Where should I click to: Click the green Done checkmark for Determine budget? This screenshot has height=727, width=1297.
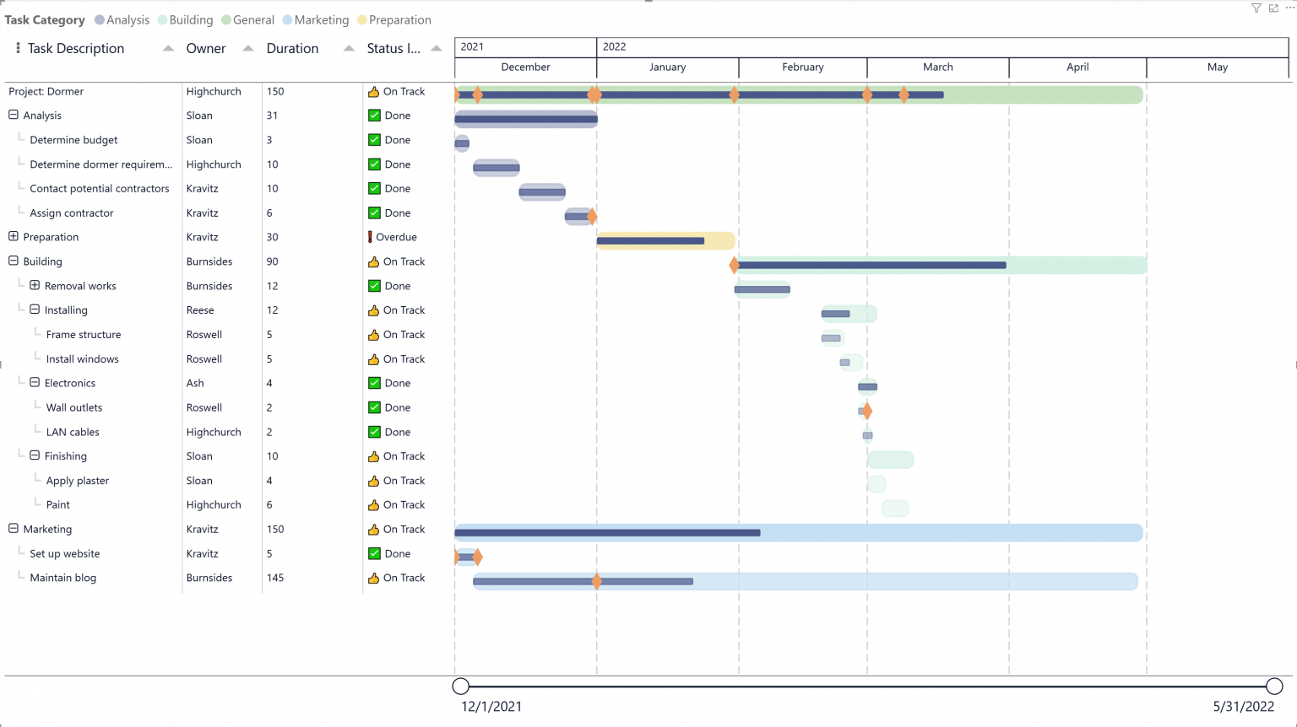[x=374, y=139]
